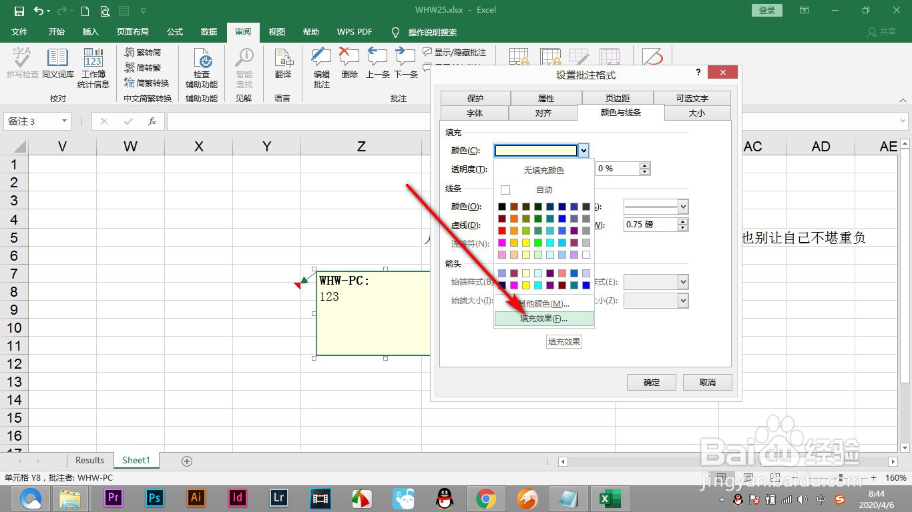The width and height of the screenshot is (912, 512).
Task: Click the 登录 sign-in button
Action: point(767,11)
